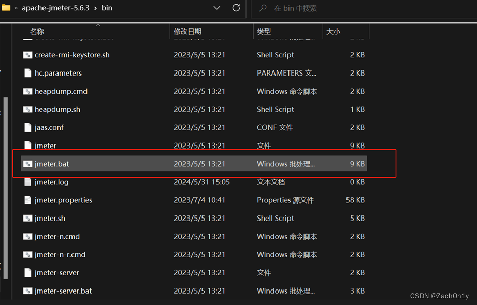Navigate to apache-jmeter-5.6.3 breadcrumb
This screenshot has height=305, width=477.
pyautogui.click(x=55, y=8)
